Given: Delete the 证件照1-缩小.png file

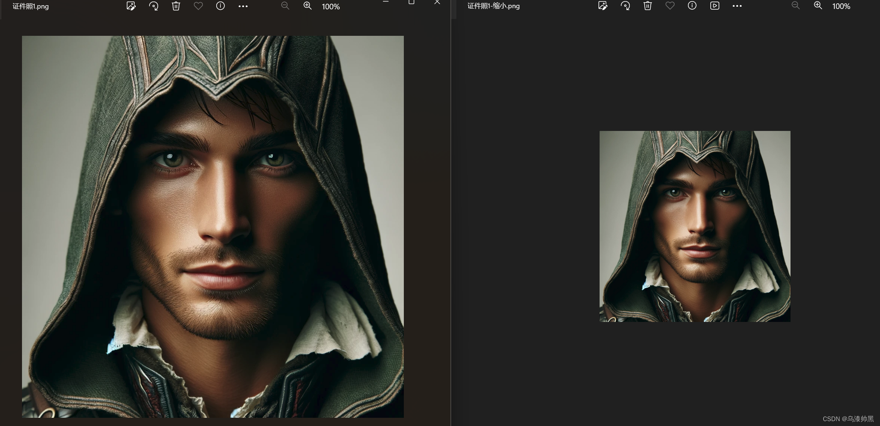Looking at the screenshot, I should [x=648, y=6].
